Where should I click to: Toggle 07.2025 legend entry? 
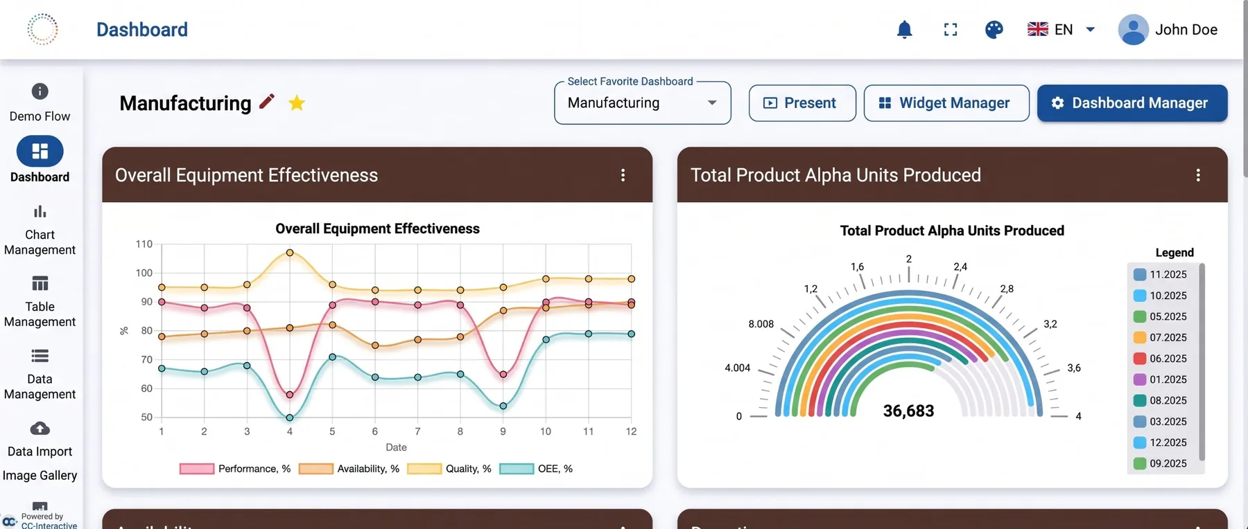(x=1160, y=337)
